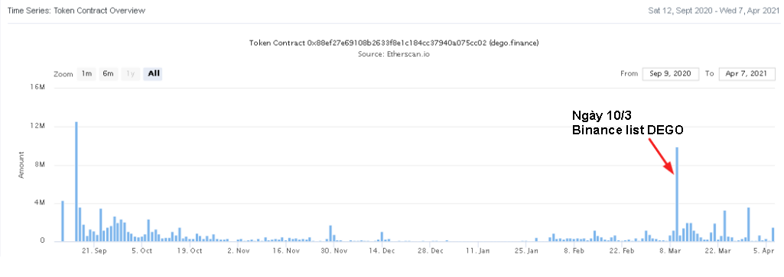Screen dimensions: 784x277
Task: Open the From date field Sep 9, 2020
Action: [671, 74]
